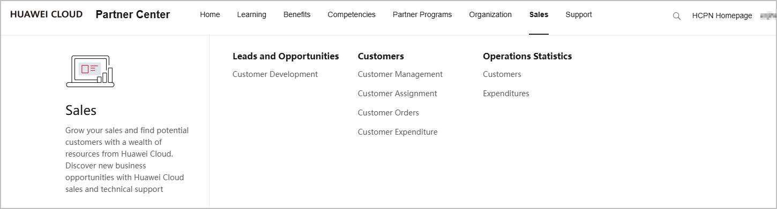Open Expenditures under Operations Statistics
Image resolution: width=777 pixels, height=209 pixels.
click(506, 94)
